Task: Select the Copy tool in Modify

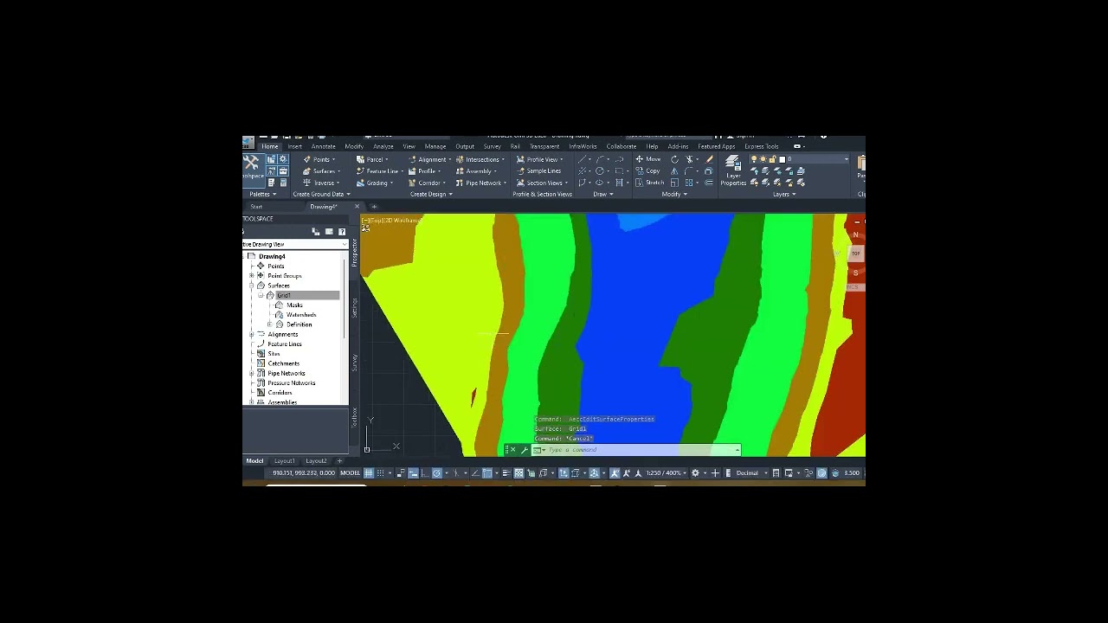Action: point(647,171)
